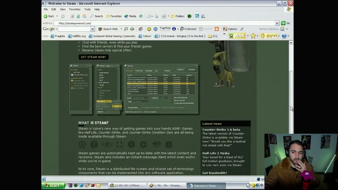Toggle the Folders view
Viewport: 338px width, 190px height.
tap(177, 16)
